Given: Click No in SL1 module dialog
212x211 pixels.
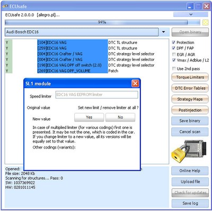Looking at the screenshot, I should [x=120, y=117].
